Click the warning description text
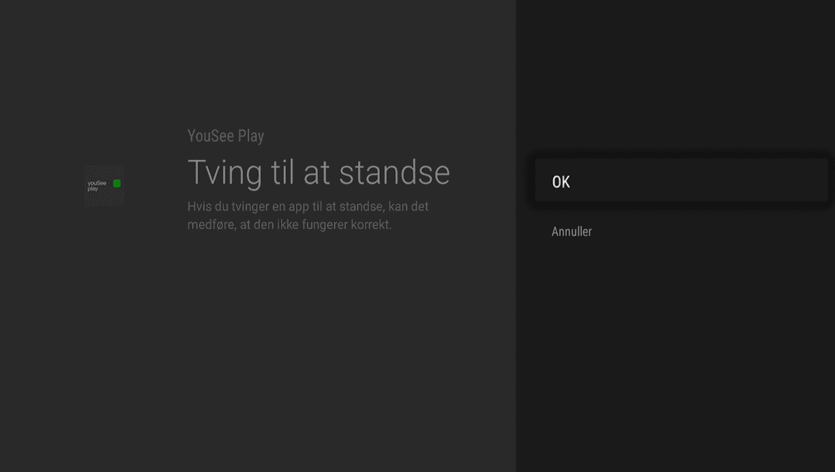 [x=308, y=214]
